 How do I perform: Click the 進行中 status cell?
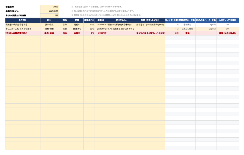coord(77,25)
